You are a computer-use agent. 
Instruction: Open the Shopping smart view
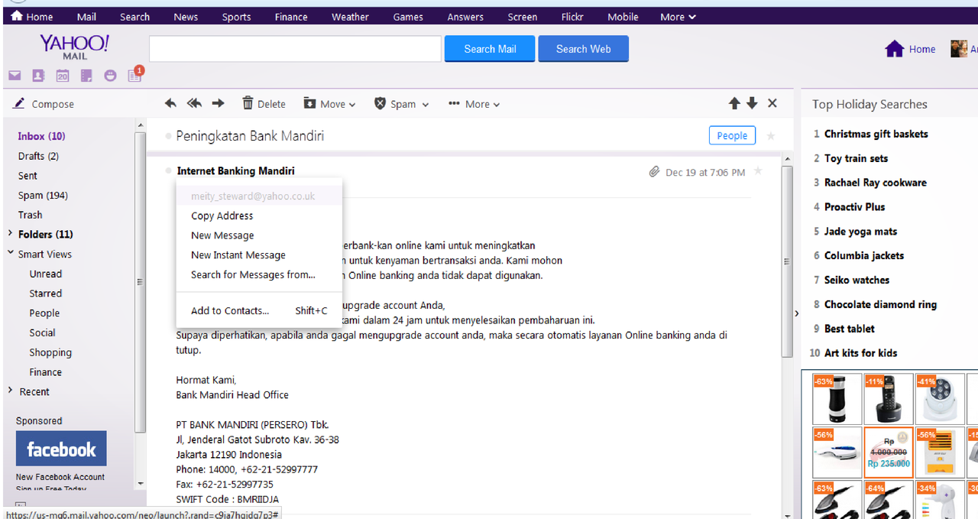[x=50, y=352]
